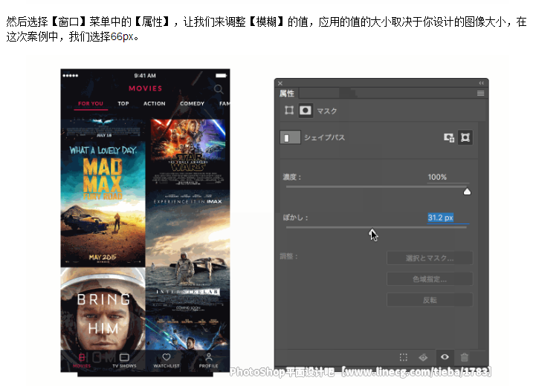Click the add pixel mask icon
Image resolution: width=533 pixels, height=386 pixels.
coord(449,137)
